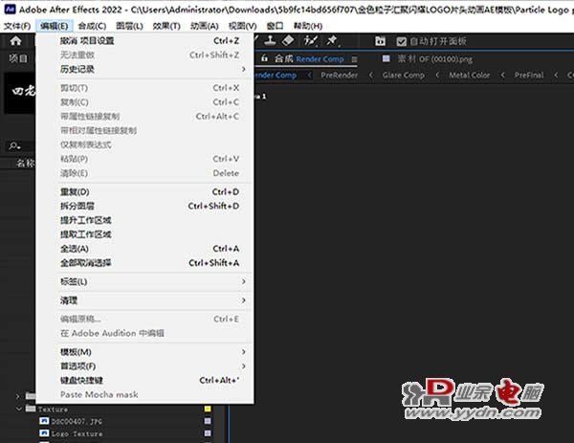Open Render Comp panel menu icon

[354, 59]
